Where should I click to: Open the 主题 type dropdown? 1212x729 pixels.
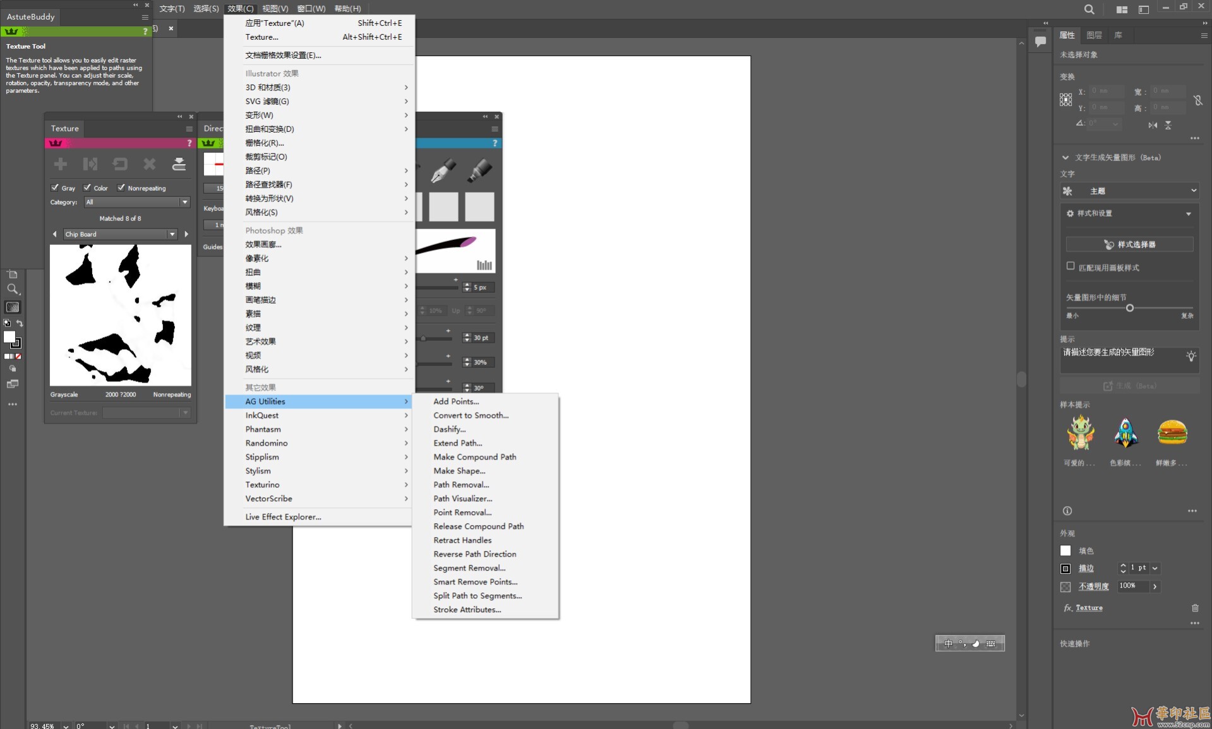[x=1129, y=191]
